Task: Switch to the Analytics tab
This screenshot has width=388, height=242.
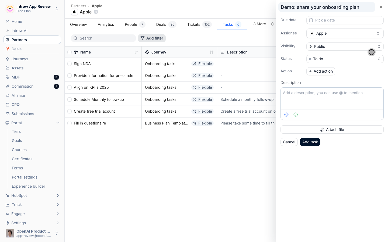Action: pyautogui.click(x=106, y=24)
